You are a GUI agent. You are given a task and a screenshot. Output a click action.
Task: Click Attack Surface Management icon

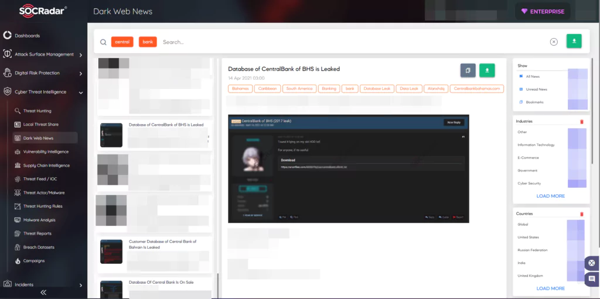(7, 54)
